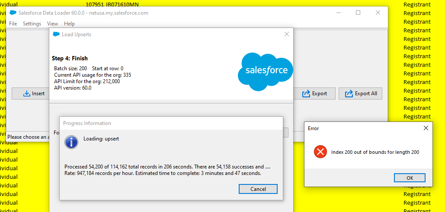Click the 'Batch size: 200' text

70,69
